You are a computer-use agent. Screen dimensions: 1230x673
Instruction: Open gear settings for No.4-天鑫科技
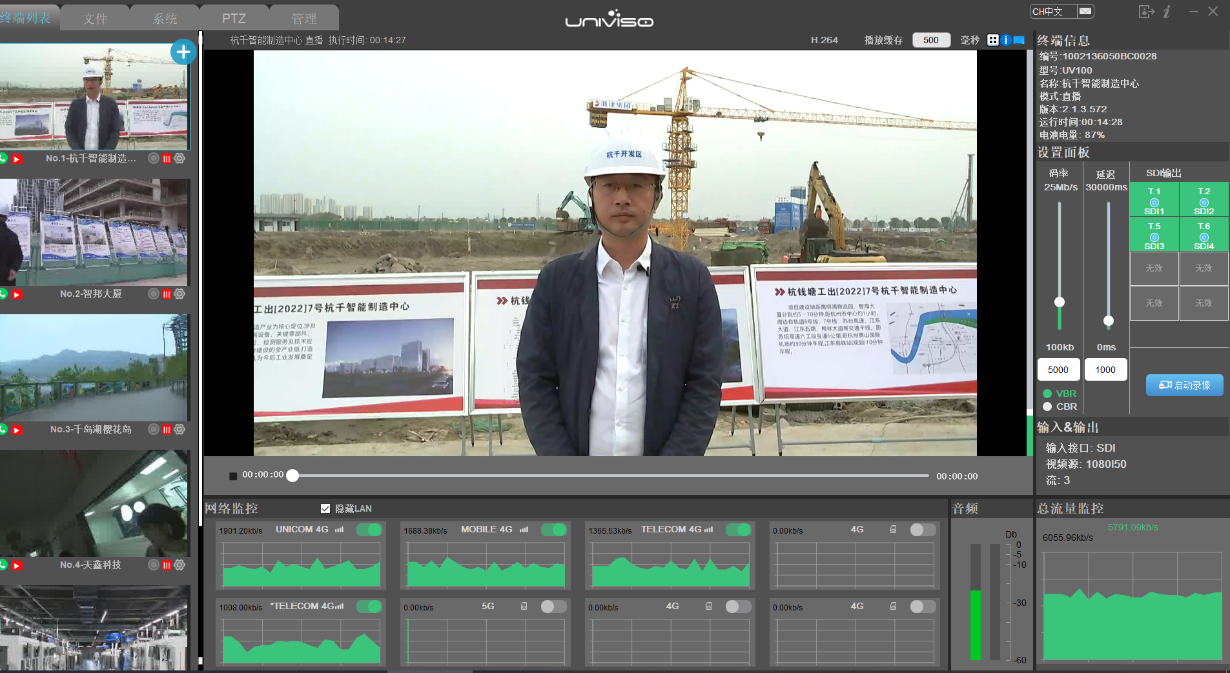pos(179,565)
